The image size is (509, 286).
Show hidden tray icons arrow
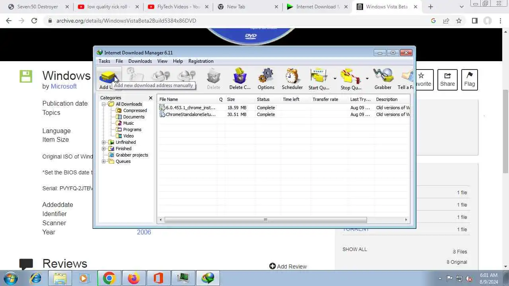pyautogui.click(x=440, y=278)
